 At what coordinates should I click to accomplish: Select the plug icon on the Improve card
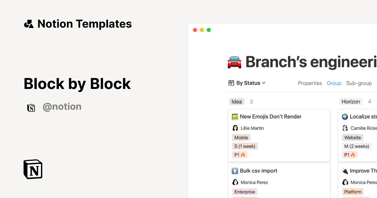click(345, 171)
